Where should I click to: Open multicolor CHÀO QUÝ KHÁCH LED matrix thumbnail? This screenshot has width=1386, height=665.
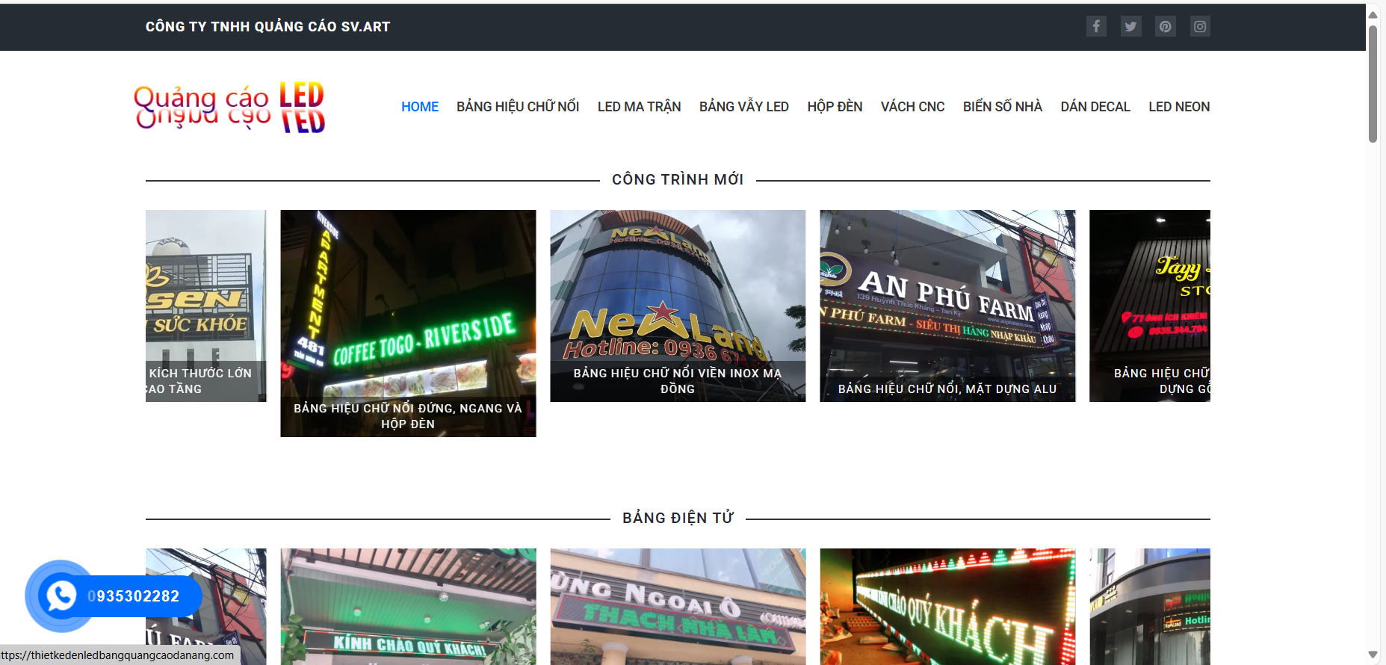(x=947, y=607)
